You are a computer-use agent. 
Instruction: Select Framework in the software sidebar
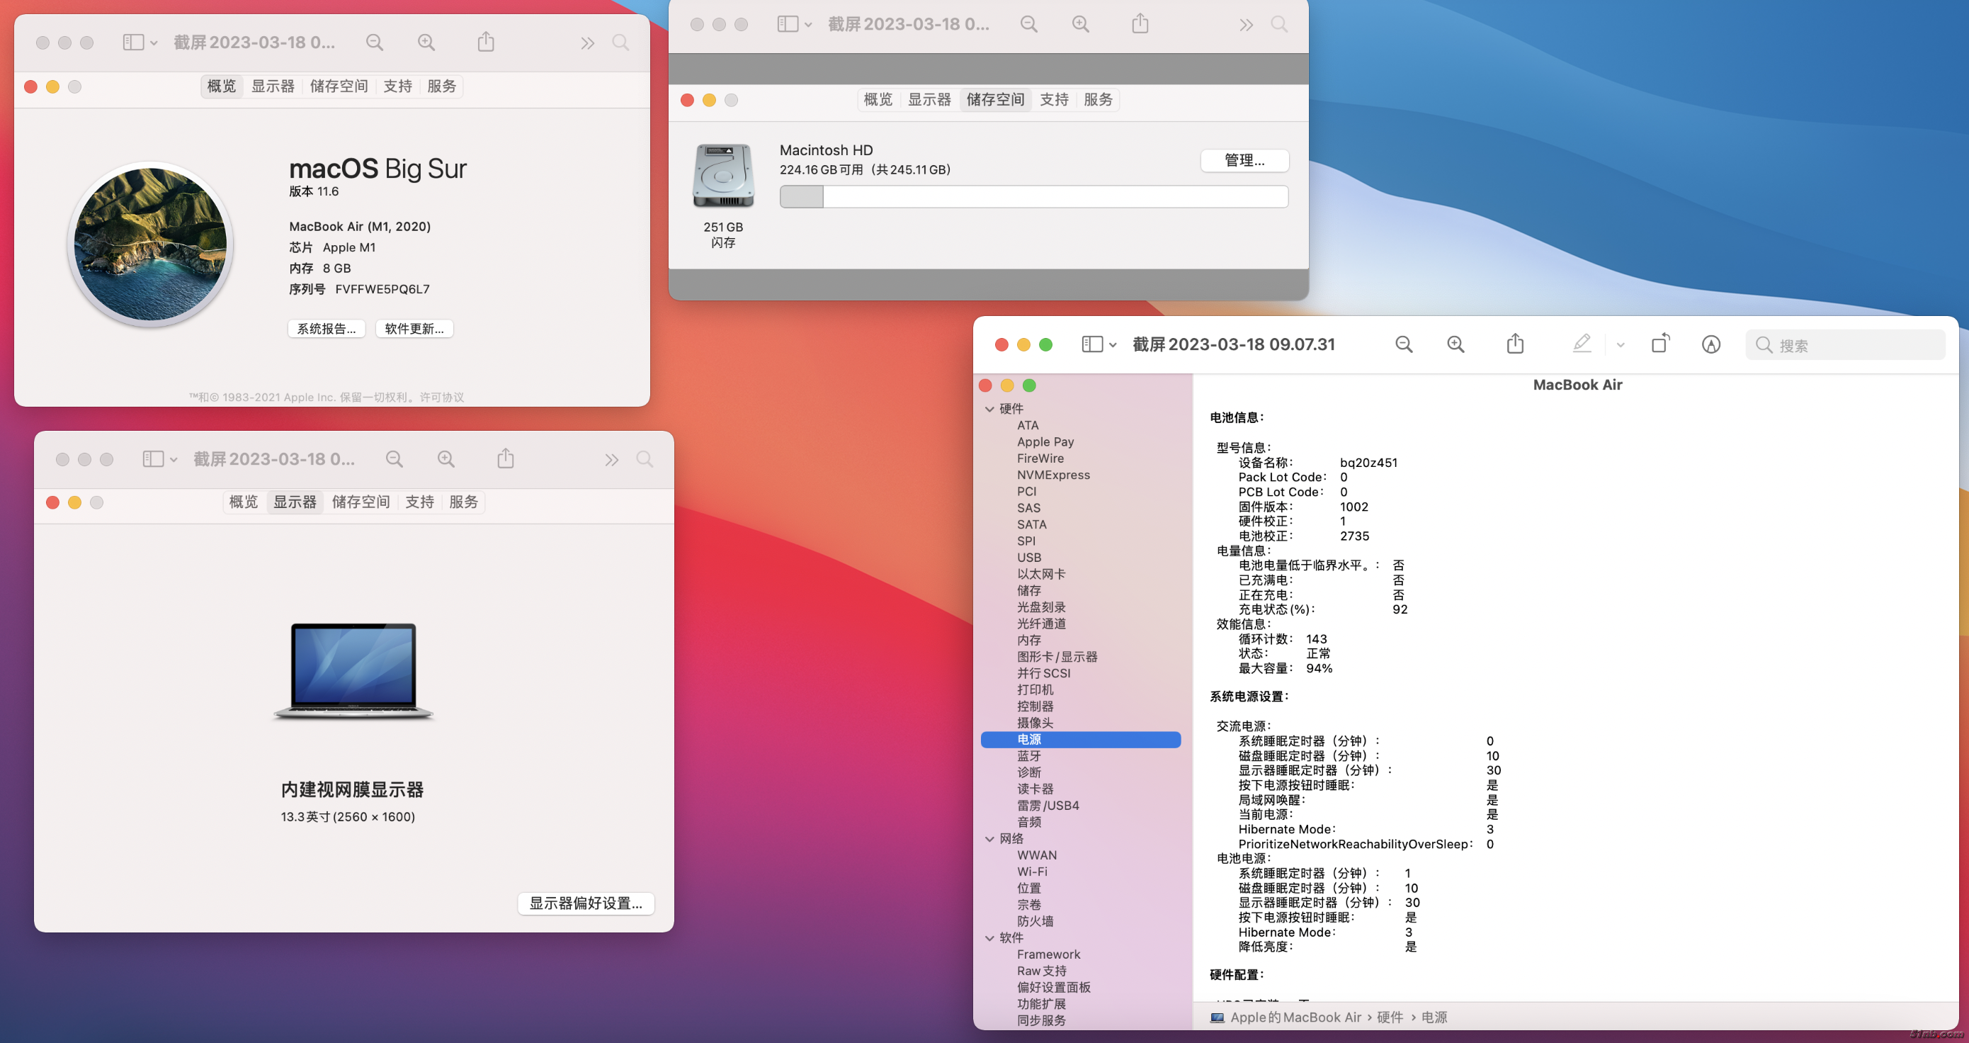coord(1048,954)
